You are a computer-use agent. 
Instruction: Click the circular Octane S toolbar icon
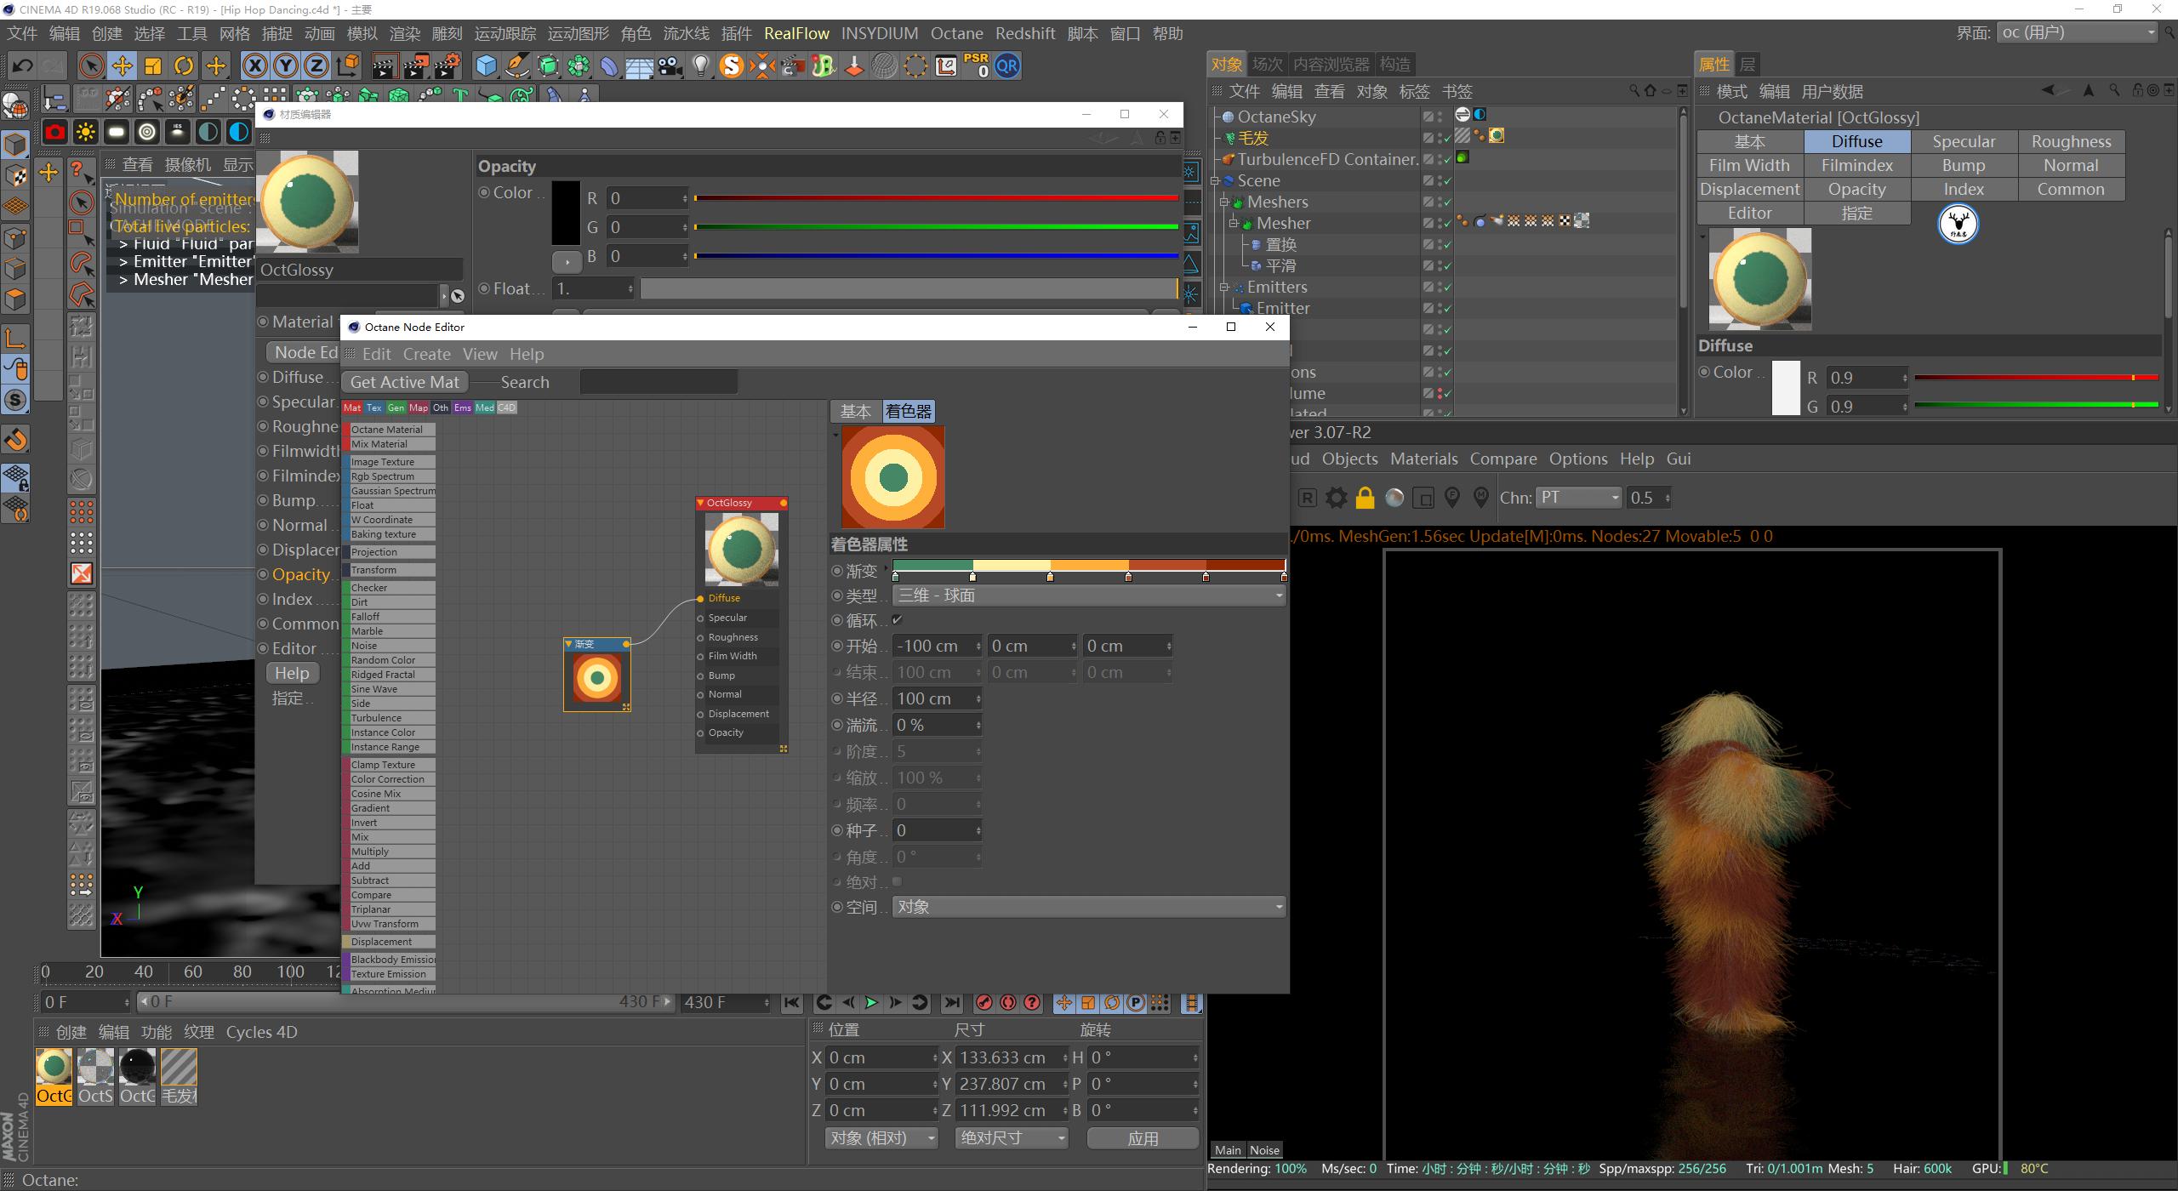(x=730, y=66)
